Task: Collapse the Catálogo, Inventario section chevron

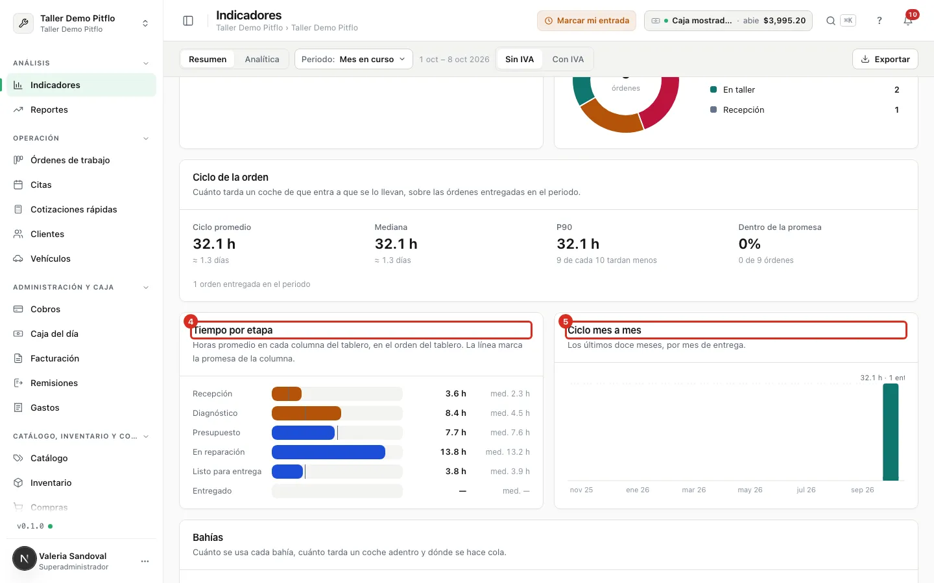Action: coord(146,436)
